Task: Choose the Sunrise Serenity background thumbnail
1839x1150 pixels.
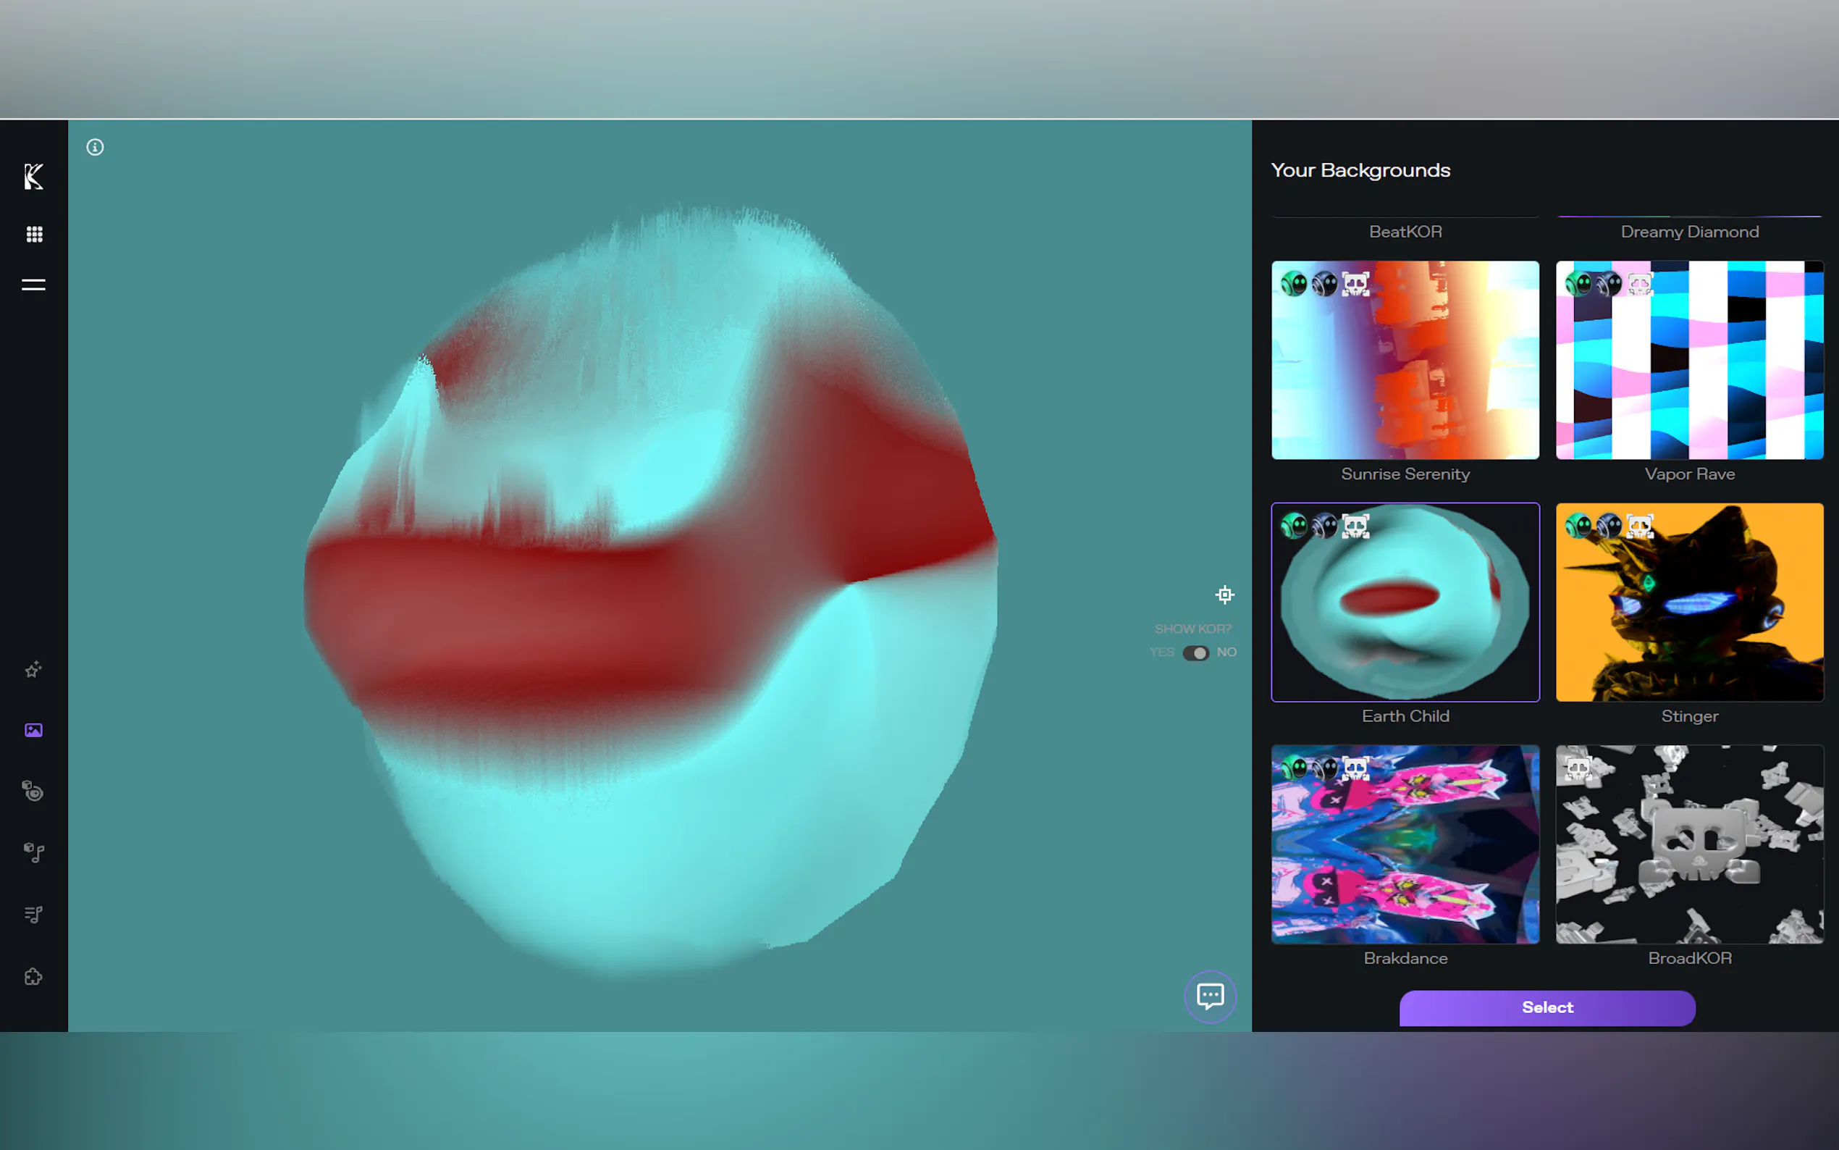Action: 1405,361
